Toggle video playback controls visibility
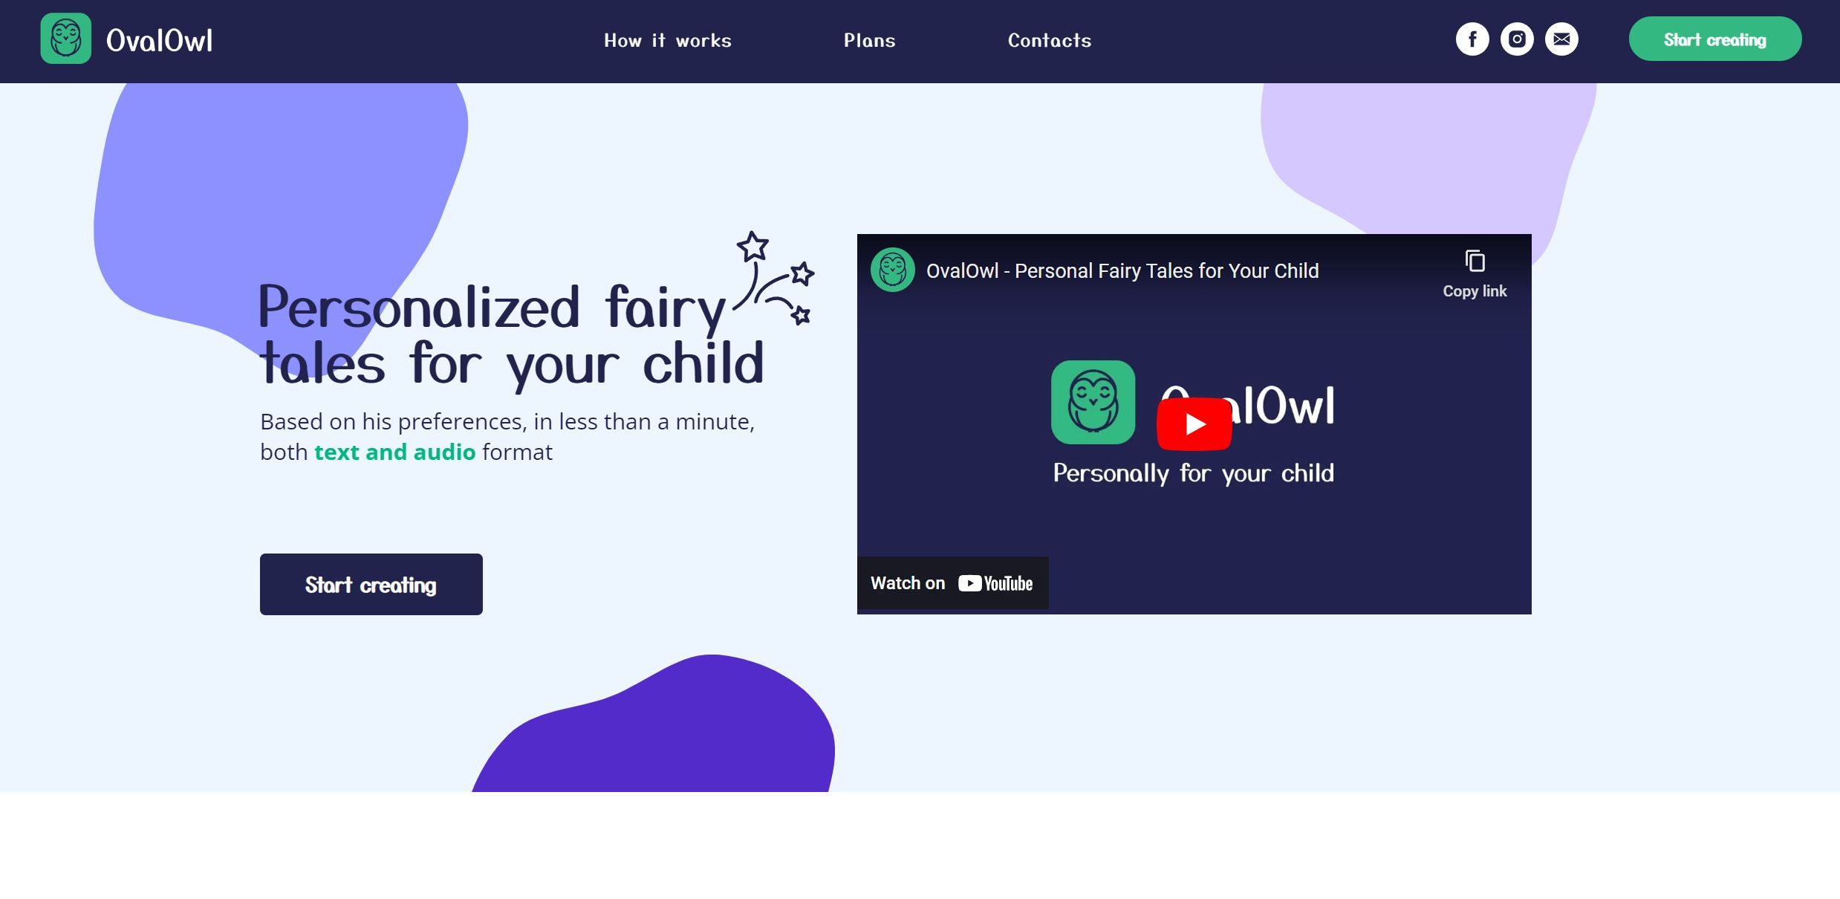 1194,423
